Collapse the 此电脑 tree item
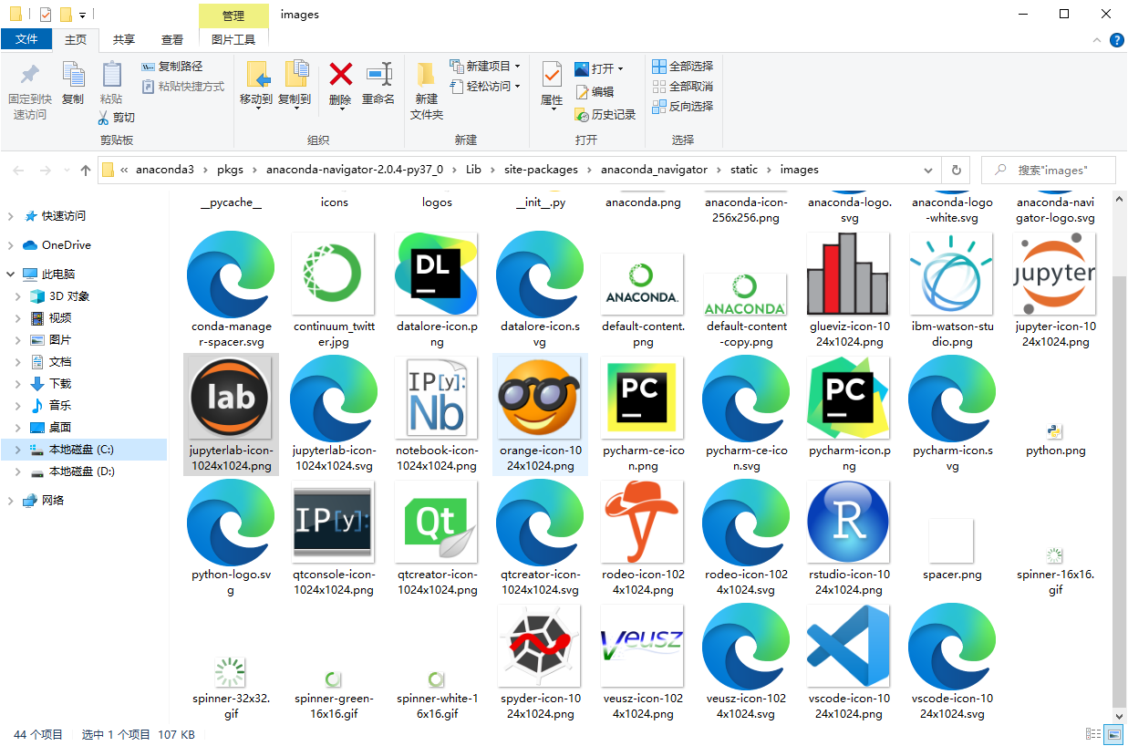The height and width of the screenshot is (746, 1128). [9, 274]
